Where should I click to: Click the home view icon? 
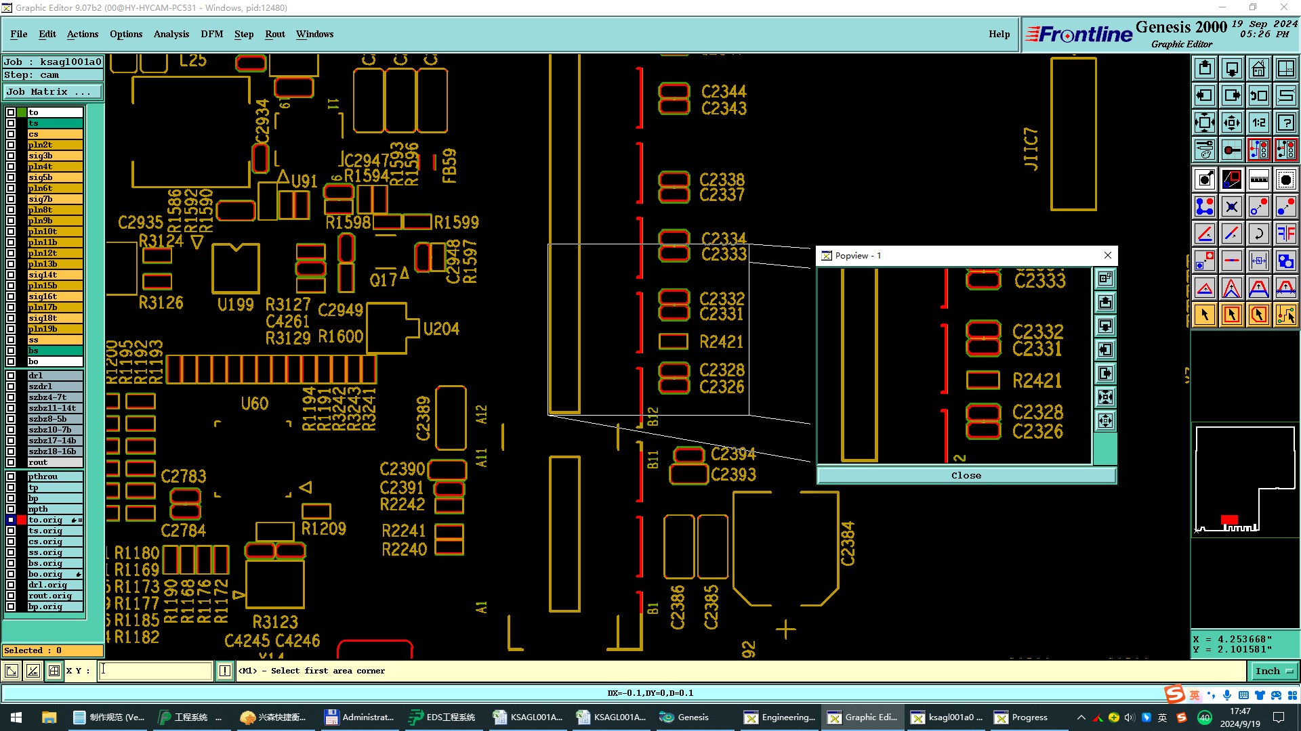coord(1259,68)
